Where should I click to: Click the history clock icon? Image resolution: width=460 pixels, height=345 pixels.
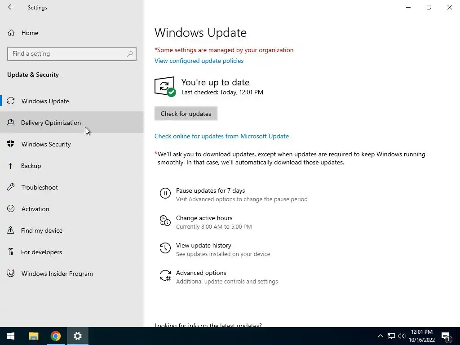click(x=165, y=248)
